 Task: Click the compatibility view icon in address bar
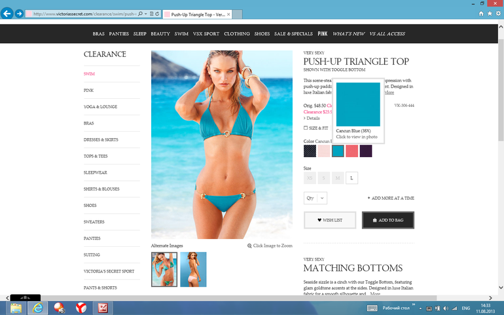coord(151,14)
